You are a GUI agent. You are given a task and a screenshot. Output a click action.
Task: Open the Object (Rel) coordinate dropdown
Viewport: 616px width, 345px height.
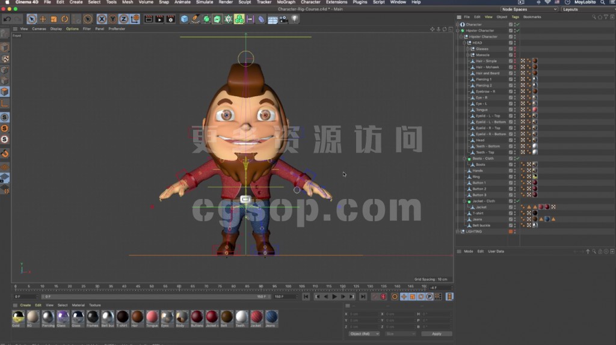pyautogui.click(x=364, y=334)
